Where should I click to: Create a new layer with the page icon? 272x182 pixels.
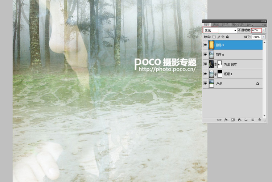253,120
